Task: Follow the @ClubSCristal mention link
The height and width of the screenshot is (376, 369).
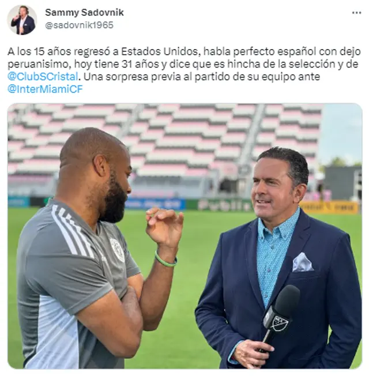Action: (x=43, y=77)
